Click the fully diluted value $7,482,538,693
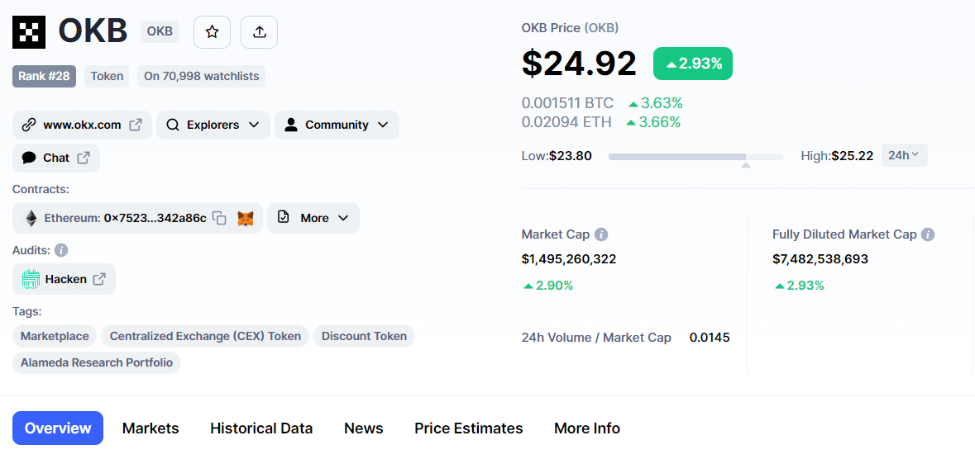The image size is (975, 459). coord(820,259)
